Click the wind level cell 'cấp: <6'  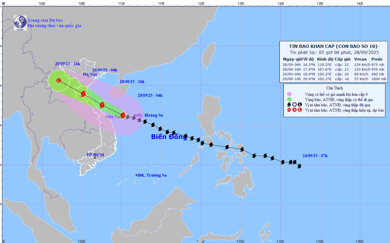[x=342, y=79]
